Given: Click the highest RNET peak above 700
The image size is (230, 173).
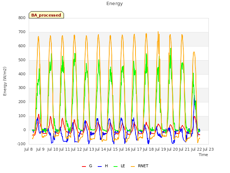Looking at the screenshot, I should (158, 32).
